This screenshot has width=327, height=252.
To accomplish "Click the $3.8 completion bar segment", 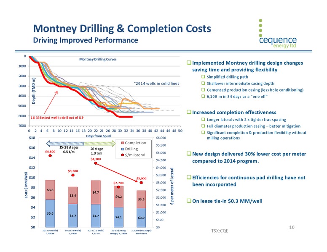I will 50,190.
